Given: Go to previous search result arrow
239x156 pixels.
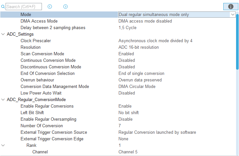Looking at the screenshot, I should point(50,7).
